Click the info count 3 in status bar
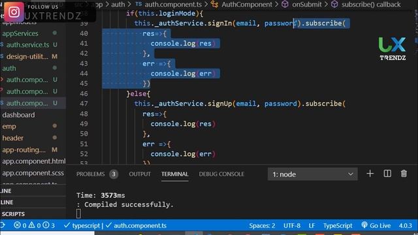Screen dimensions: 418x235 coord(49,225)
